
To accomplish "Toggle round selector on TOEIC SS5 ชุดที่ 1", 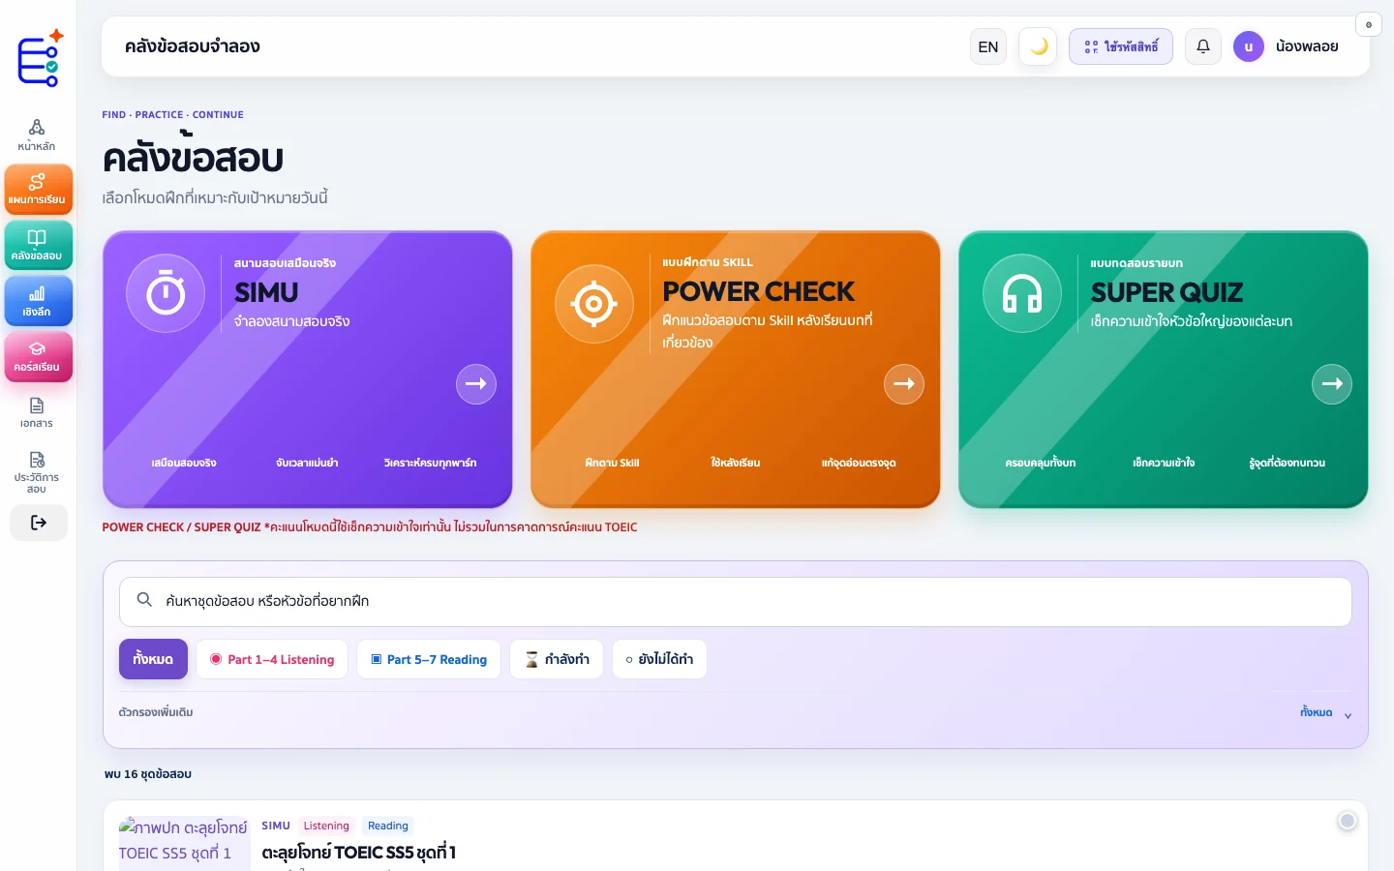I will tap(1347, 821).
